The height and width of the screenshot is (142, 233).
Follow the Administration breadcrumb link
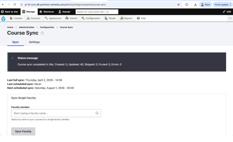(x=27, y=27)
